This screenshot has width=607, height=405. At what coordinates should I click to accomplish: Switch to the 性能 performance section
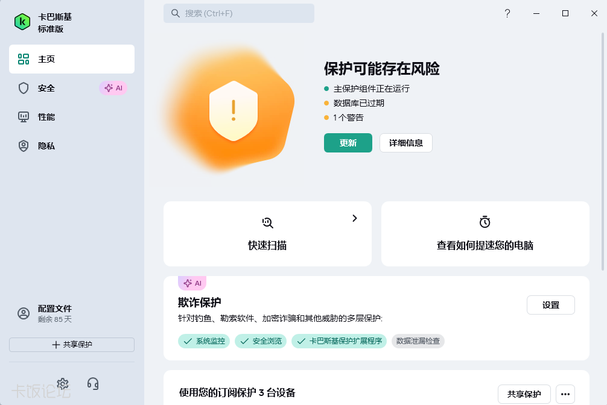(72, 117)
